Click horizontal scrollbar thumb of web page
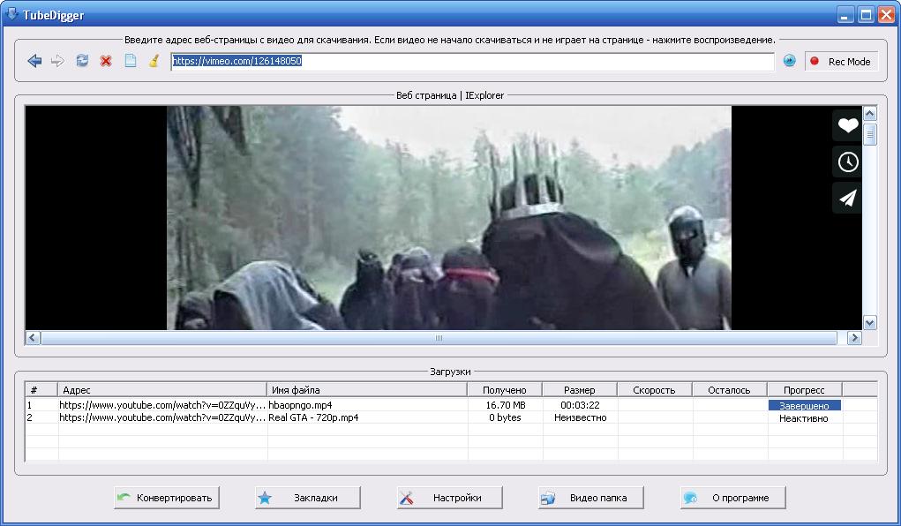The width and height of the screenshot is (901, 526). 439,338
